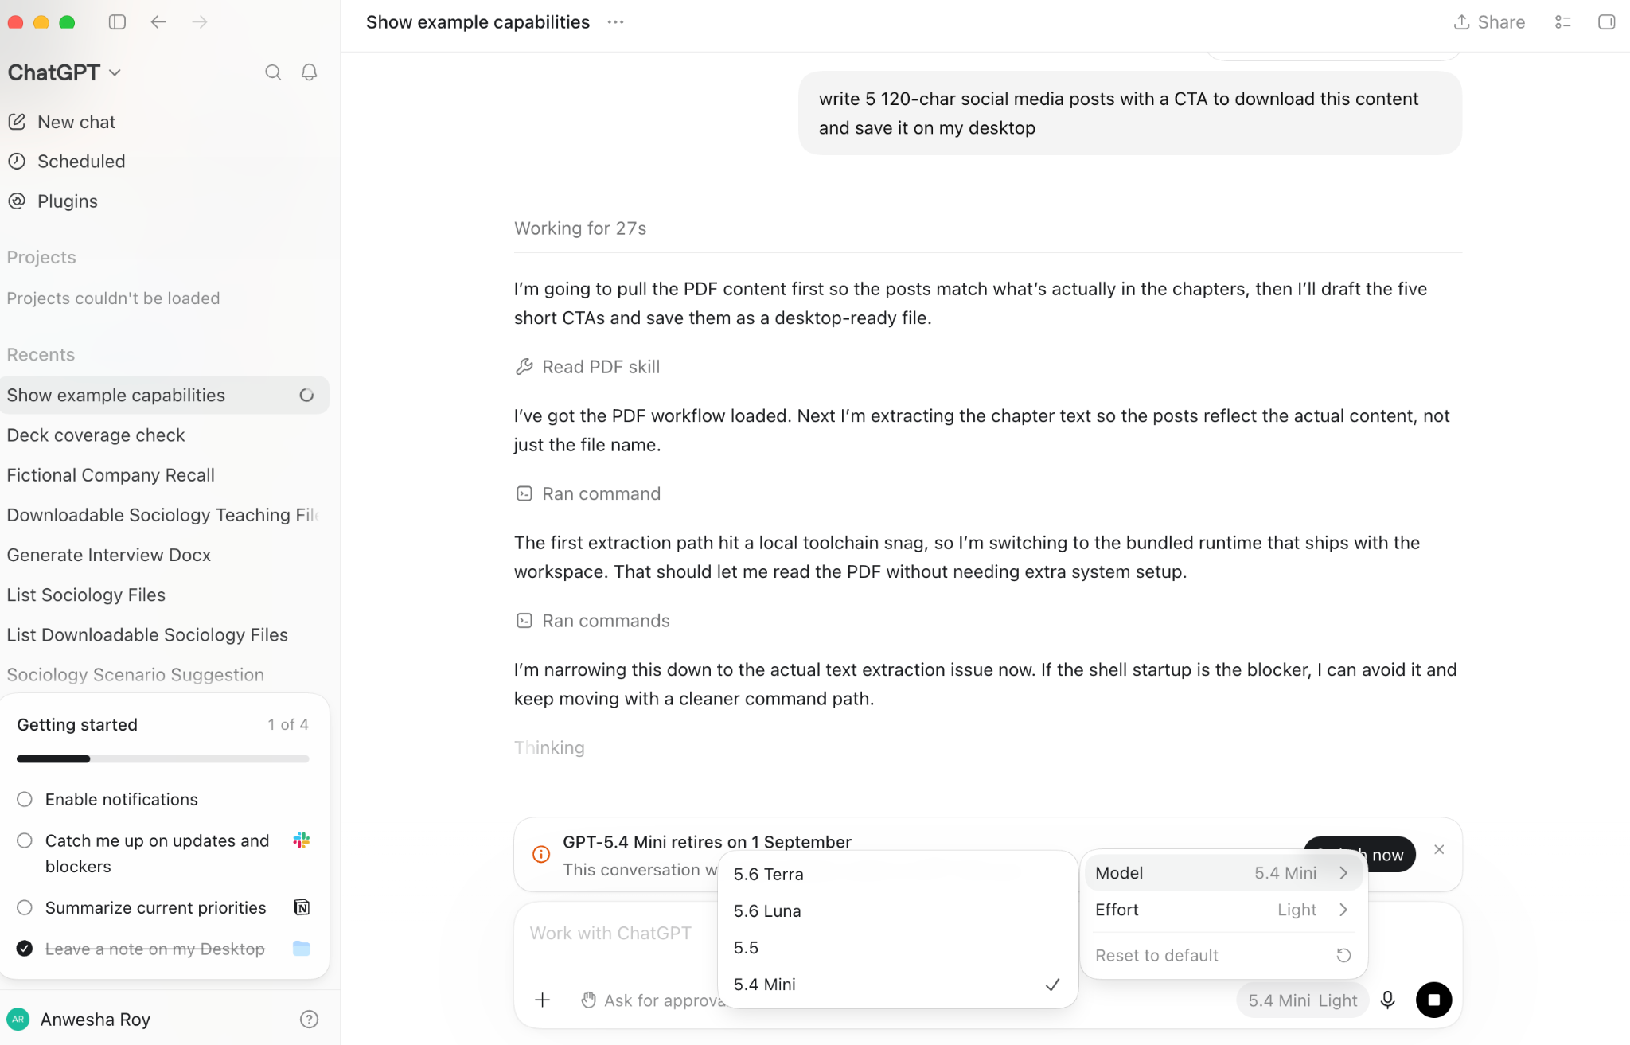The height and width of the screenshot is (1045, 1630).
Task: Expand the Read PDF skill step
Action: [x=588, y=367]
